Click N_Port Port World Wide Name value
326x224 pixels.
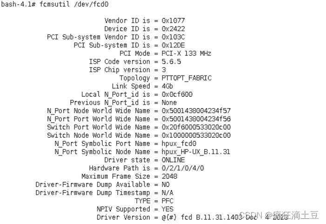pos(196,119)
